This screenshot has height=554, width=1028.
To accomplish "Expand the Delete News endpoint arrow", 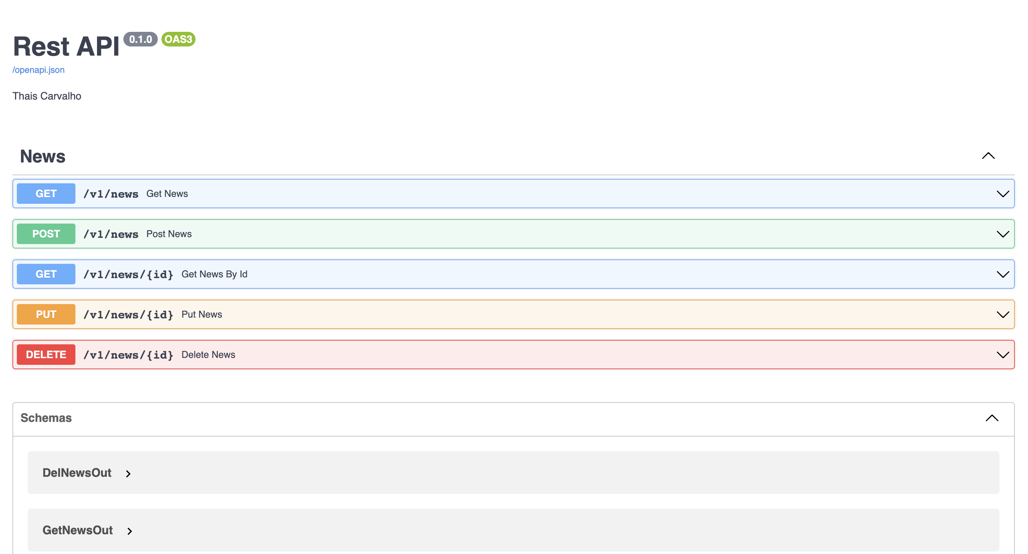I will 1002,355.
